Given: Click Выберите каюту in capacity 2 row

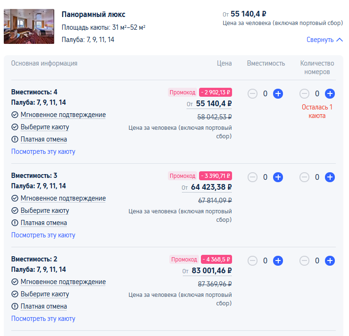Looking at the screenshot, I should click(45, 294).
